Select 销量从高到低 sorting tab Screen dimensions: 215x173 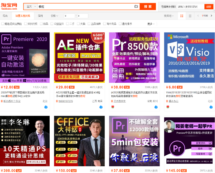(23, 16)
